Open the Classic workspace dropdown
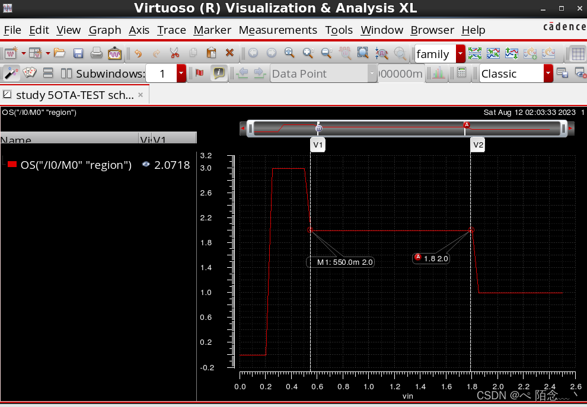 click(548, 73)
